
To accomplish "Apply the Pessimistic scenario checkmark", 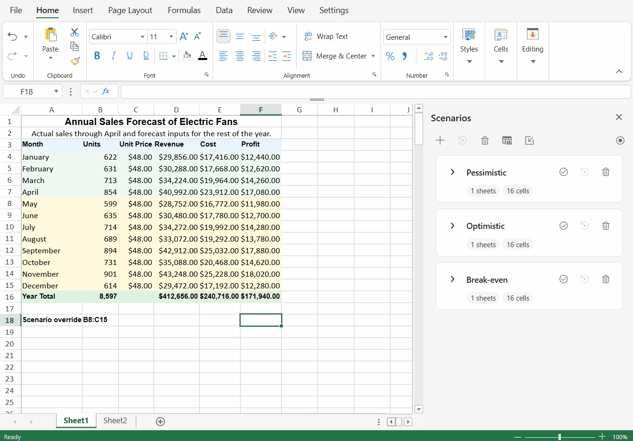I will pyautogui.click(x=564, y=172).
